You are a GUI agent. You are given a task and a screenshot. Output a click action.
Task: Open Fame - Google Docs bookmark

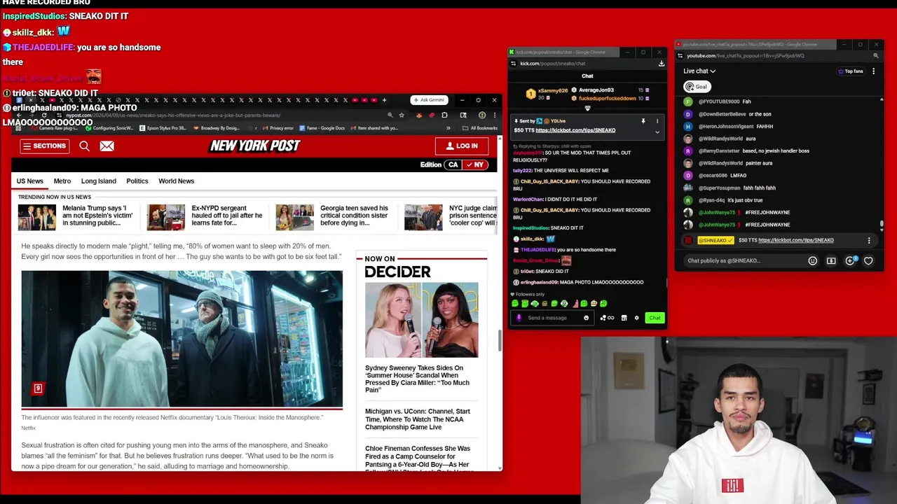322,128
